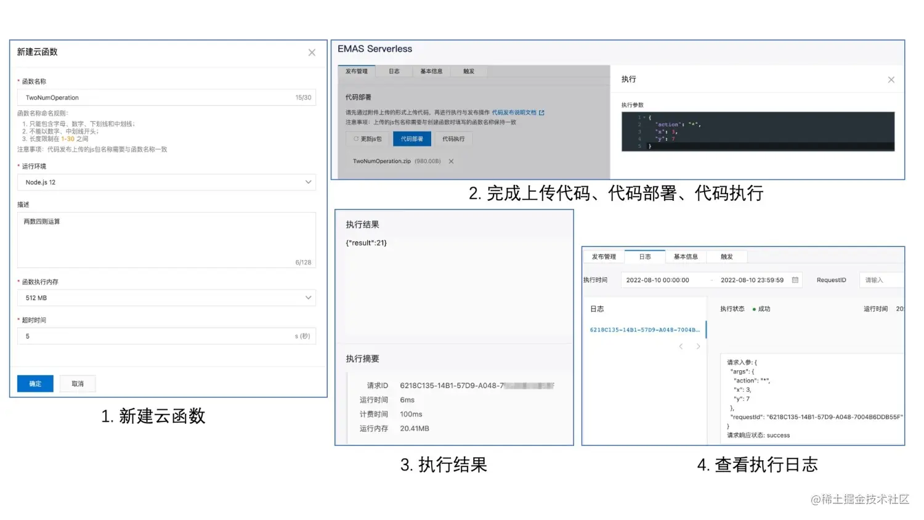Open 发布管理 tab in EMAS Serverless panel
The height and width of the screenshot is (520, 924).
[x=356, y=71]
